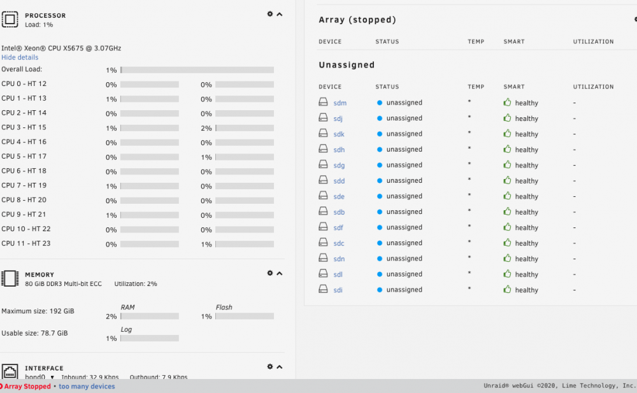This screenshot has width=637, height=393.
Task: Open sdh device link
Action: tap(340, 150)
